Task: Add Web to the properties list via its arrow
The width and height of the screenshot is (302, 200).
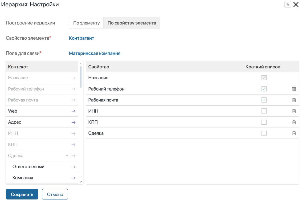Action: click(x=74, y=111)
